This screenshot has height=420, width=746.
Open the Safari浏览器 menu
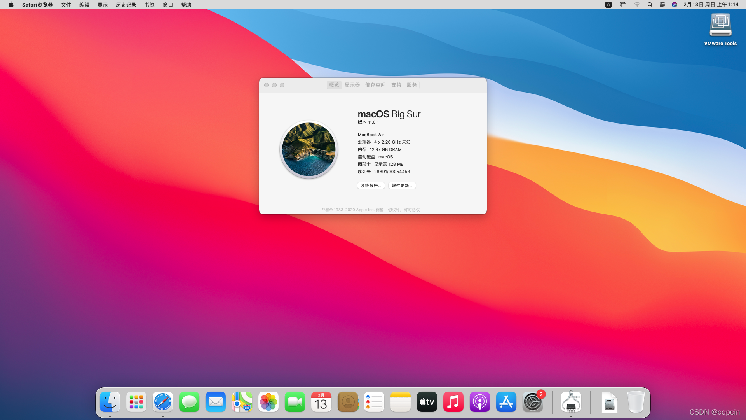[37, 5]
